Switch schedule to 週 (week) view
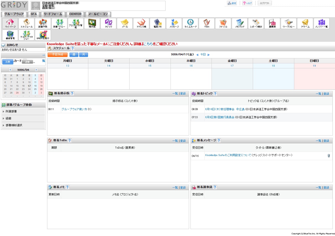Viewport: 335px width, 236px height. coord(74,55)
